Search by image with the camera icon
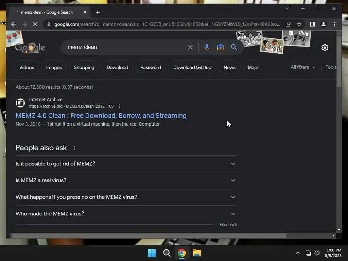Image resolution: width=348 pixels, height=261 pixels. coord(220,47)
